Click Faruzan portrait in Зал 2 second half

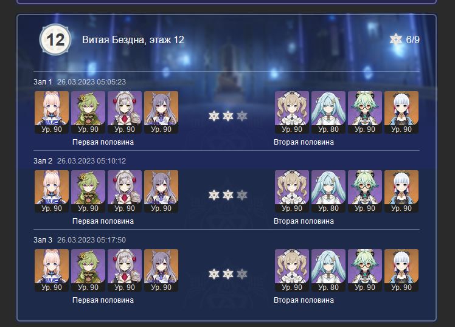[328, 191]
